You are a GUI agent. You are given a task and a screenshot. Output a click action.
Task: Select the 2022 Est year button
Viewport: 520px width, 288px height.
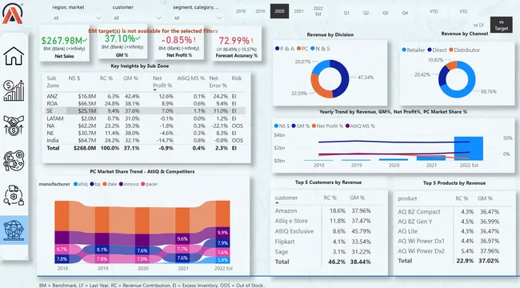pyautogui.click(x=318, y=11)
